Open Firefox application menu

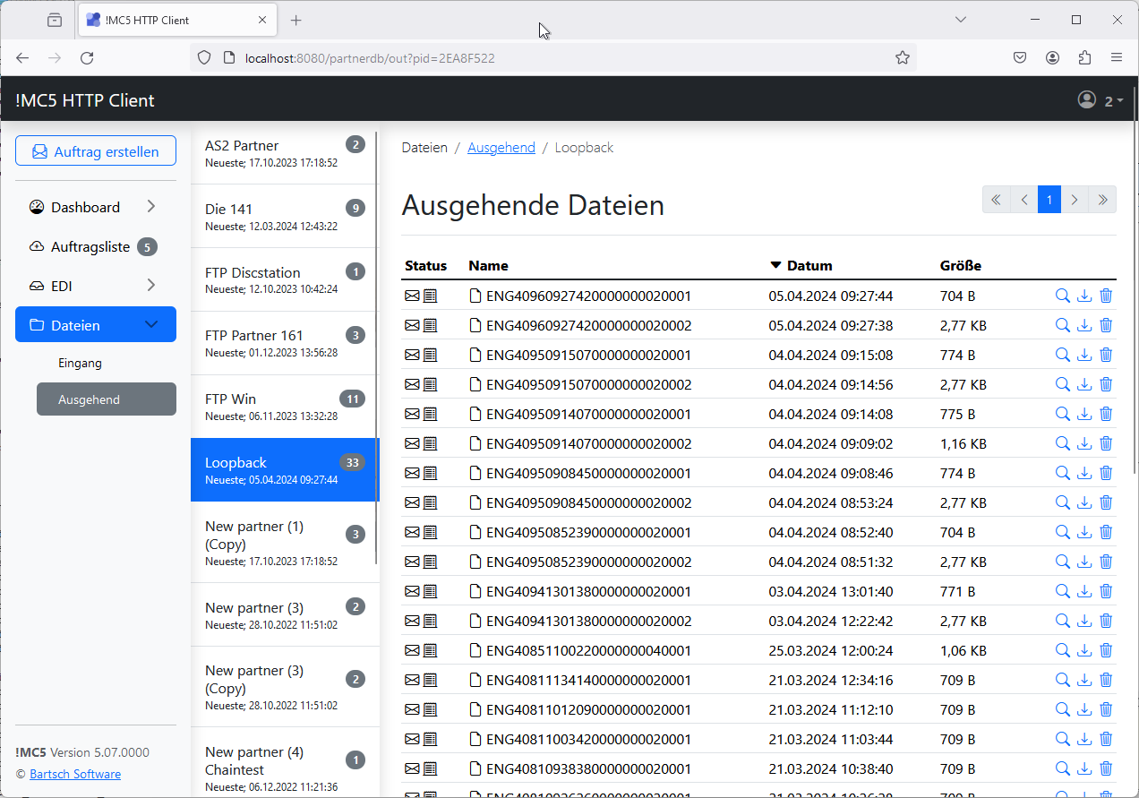(1117, 57)
